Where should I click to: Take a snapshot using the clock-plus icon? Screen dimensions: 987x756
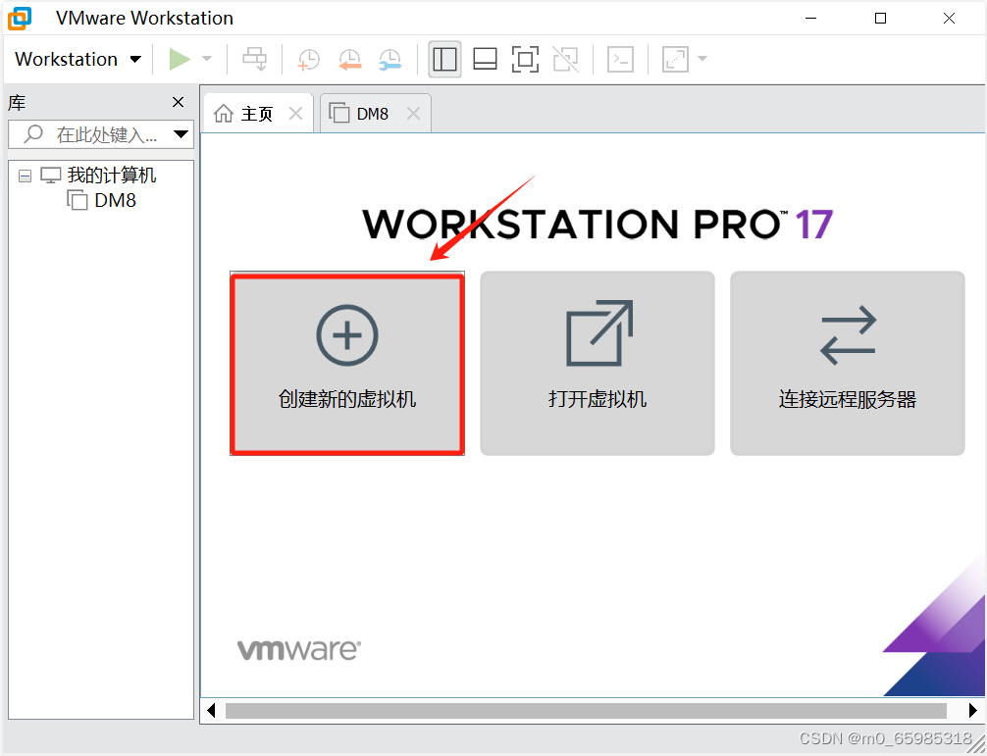tap(309, 59)
